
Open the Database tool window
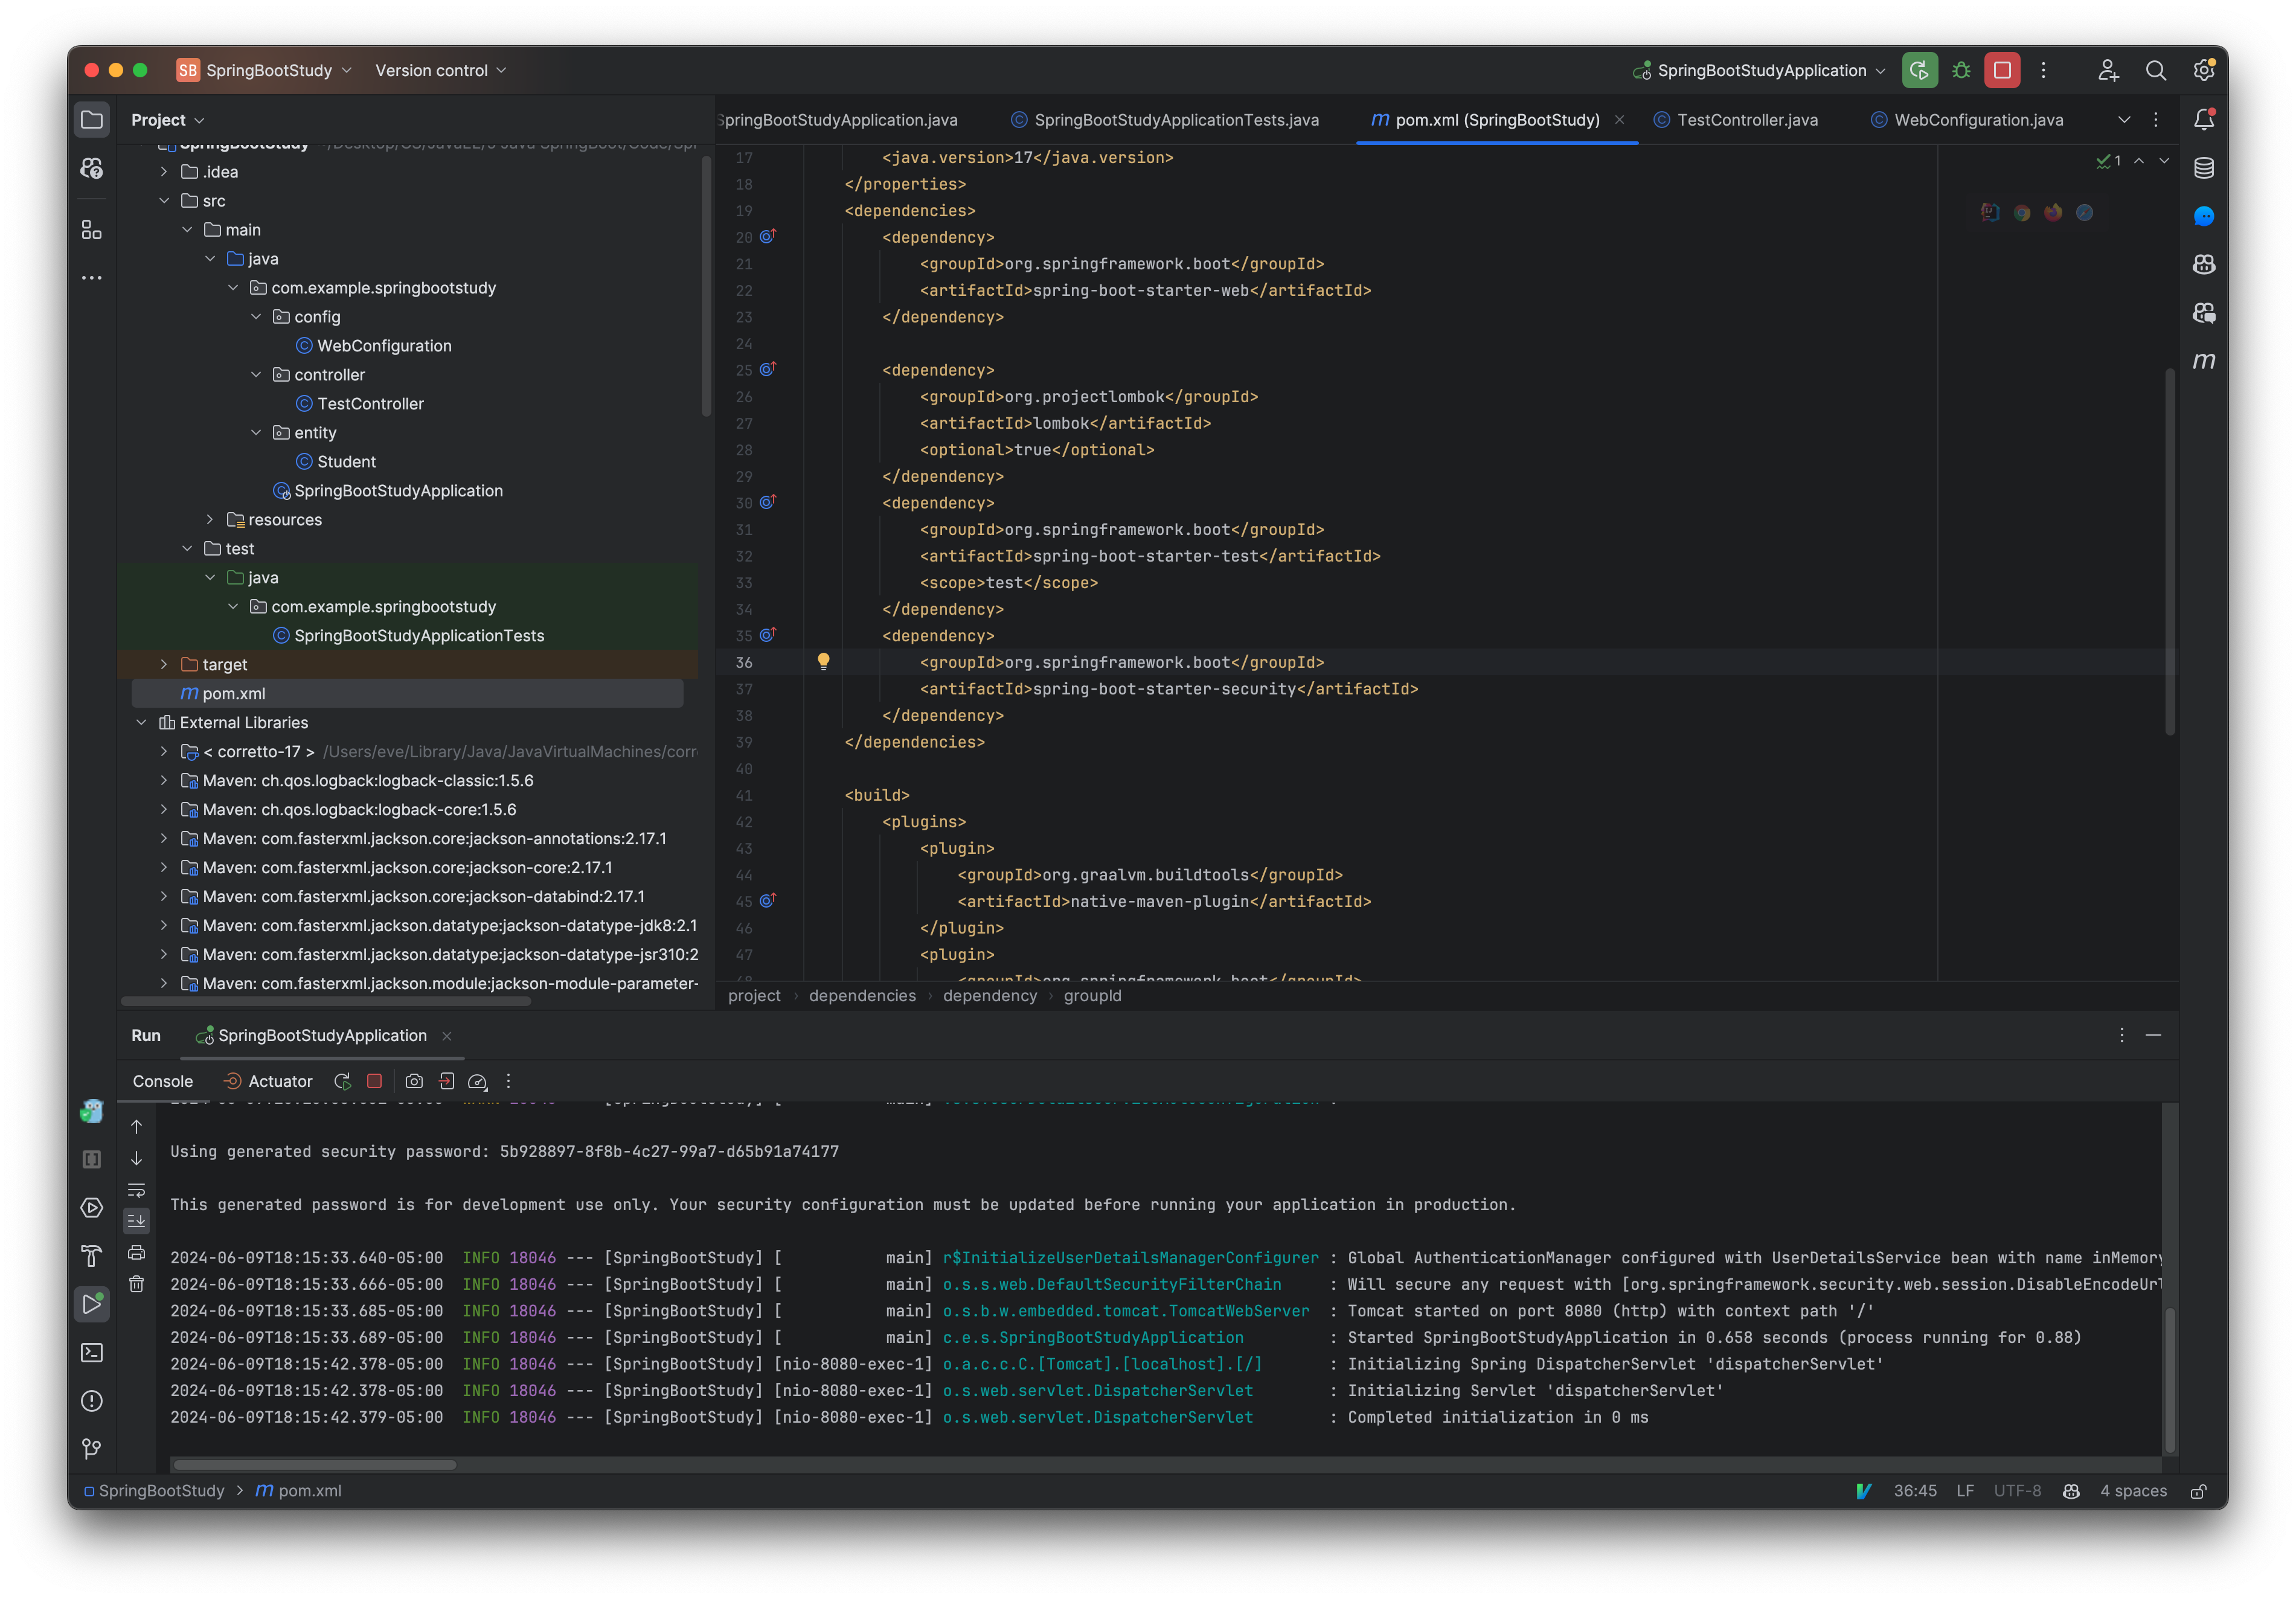click(2204, 168)
